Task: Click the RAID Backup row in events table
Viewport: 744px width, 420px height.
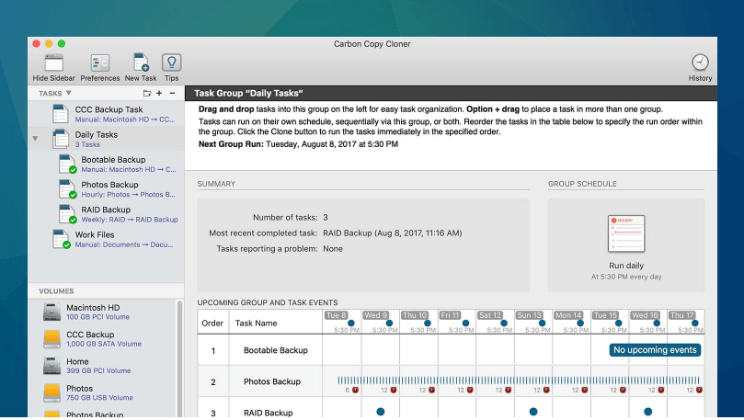Action: pos(451,408)
